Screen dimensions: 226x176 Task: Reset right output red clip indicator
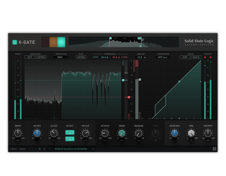[211, 57]
